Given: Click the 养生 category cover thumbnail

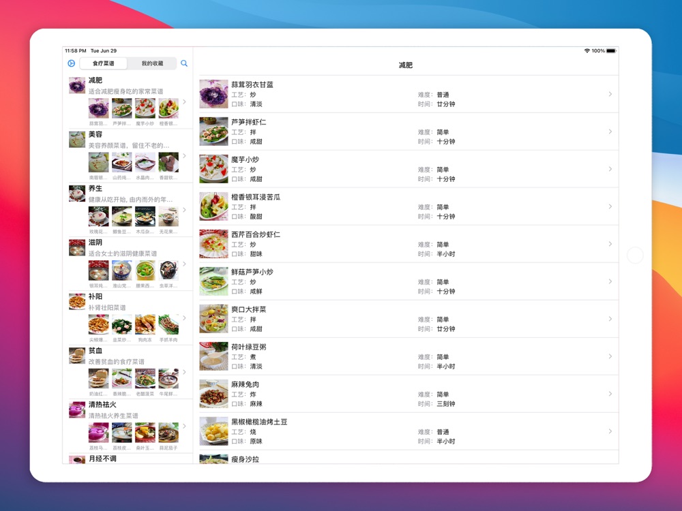Looking at the screenshot, I should click(x=77, y=193).
